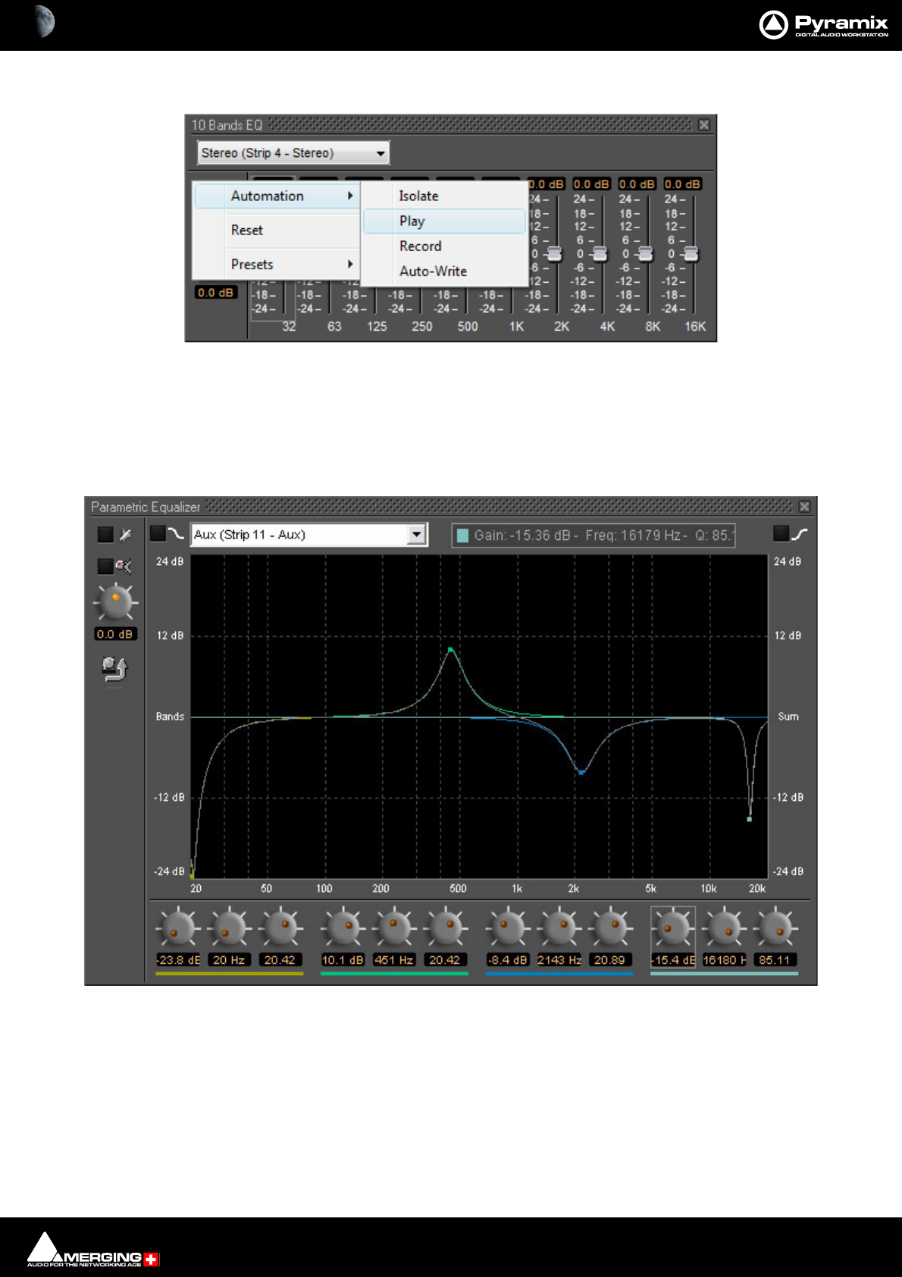Click the 16K band fader handle
Image resolution: width=902 pixels, height=1277 pixels.
tap(691, 254)
